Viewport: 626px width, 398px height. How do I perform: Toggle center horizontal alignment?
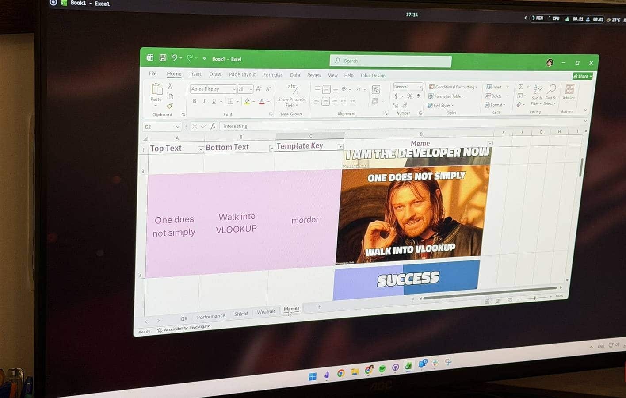click(326, 101)
